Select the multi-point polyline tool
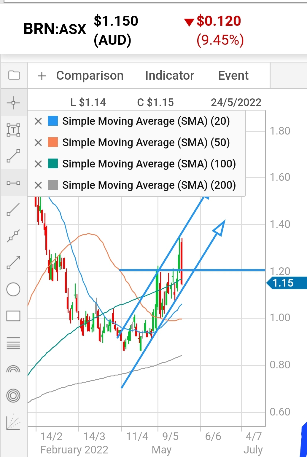Image resolution: width=307 pixels, height=457 pixels. 13,236
